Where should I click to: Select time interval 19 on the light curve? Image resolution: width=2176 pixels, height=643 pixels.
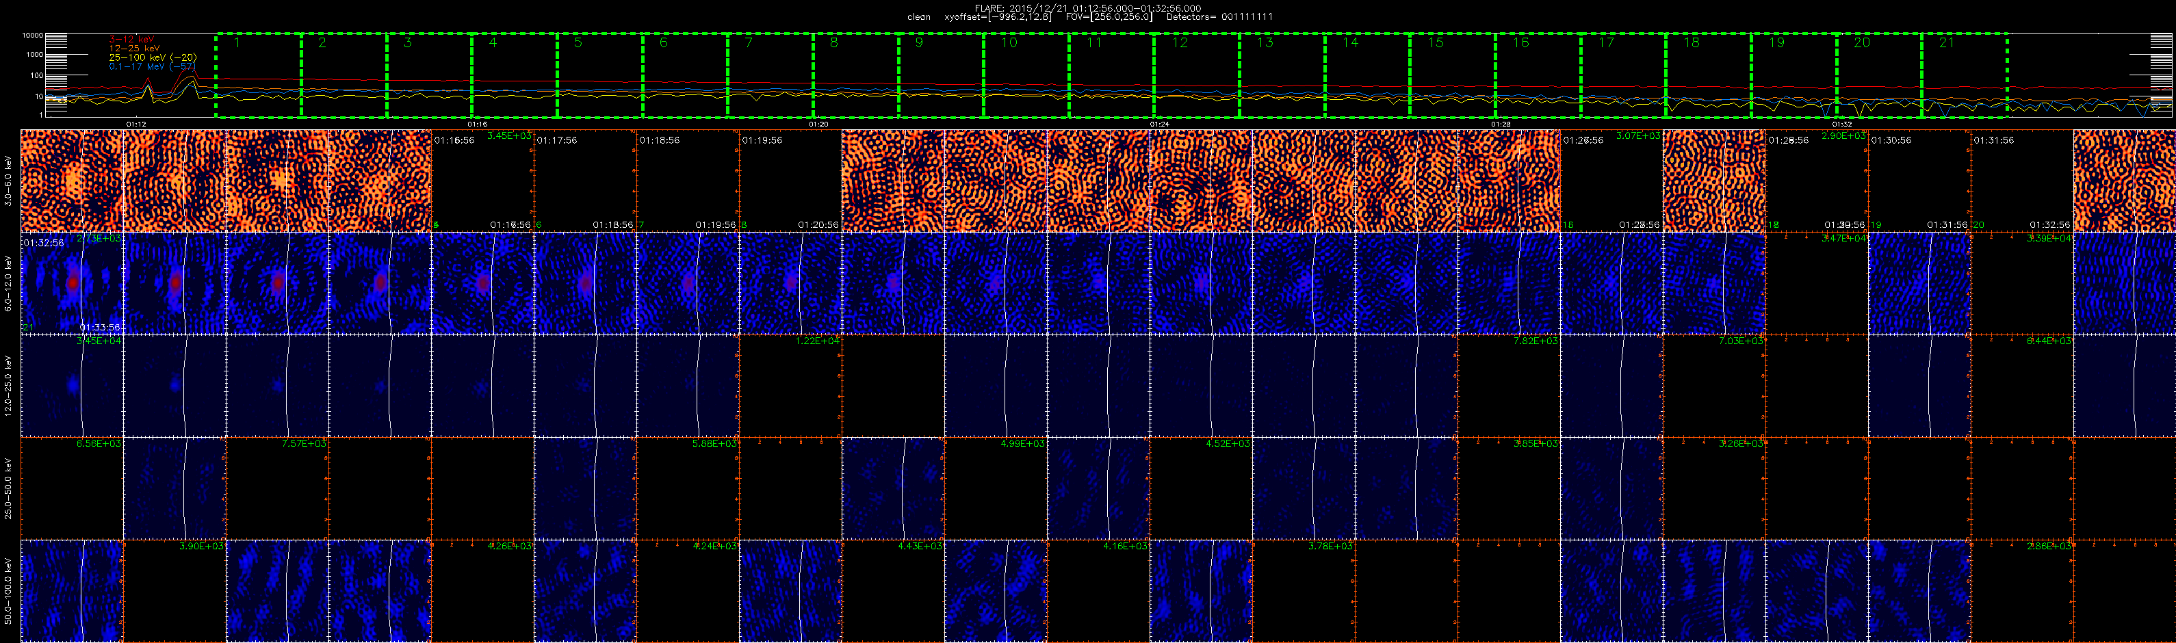pyautogui.click(x=1794, y=76)
